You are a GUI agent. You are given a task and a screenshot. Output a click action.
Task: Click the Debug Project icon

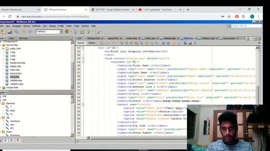(x=97, y=31)
